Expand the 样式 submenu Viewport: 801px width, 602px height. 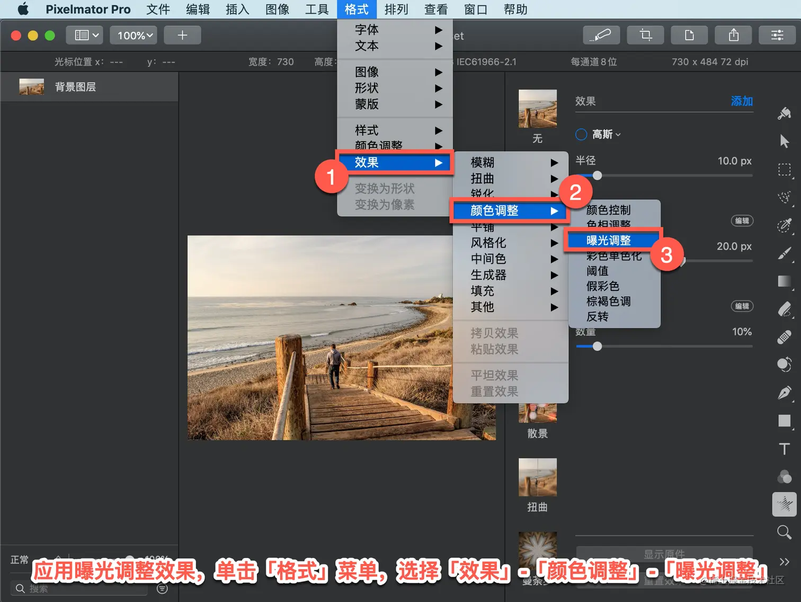[x=395, y=130]
